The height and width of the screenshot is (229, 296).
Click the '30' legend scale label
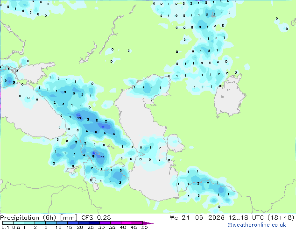coord(101,227)
